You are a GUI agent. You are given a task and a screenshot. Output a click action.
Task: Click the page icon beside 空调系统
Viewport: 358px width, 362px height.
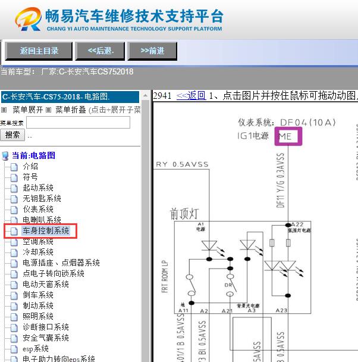[x=14, y=242]
